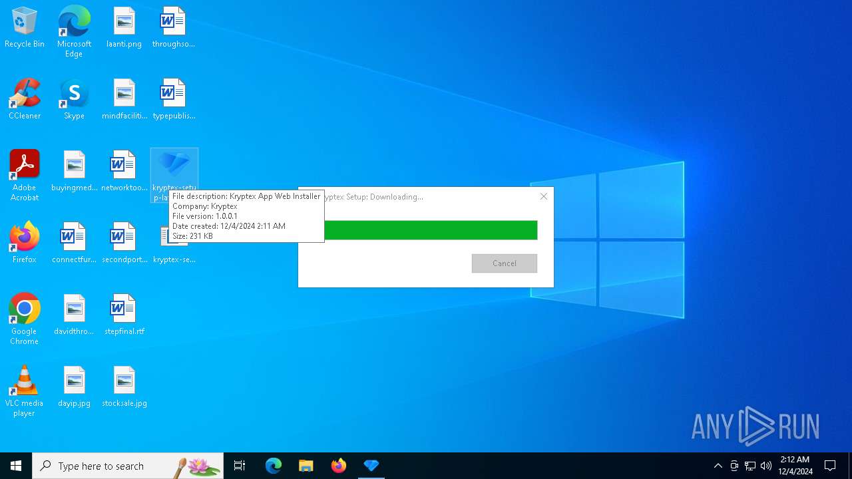
Task: Show hidden system tray icons
Action: pyautogui.click(x=718, y=466)
